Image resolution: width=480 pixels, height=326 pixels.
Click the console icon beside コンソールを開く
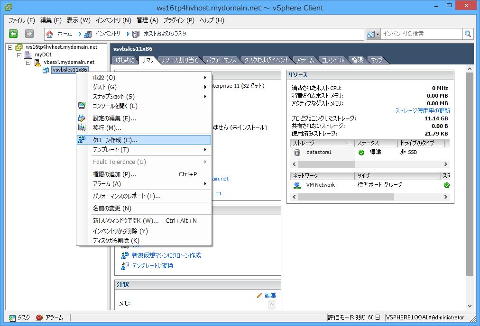[82, 106]
